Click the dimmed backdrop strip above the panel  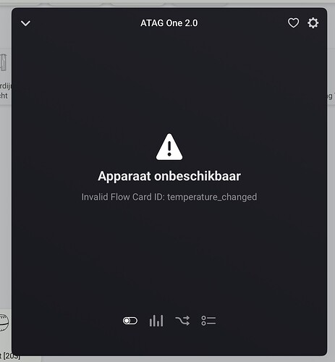pos(169,4)
